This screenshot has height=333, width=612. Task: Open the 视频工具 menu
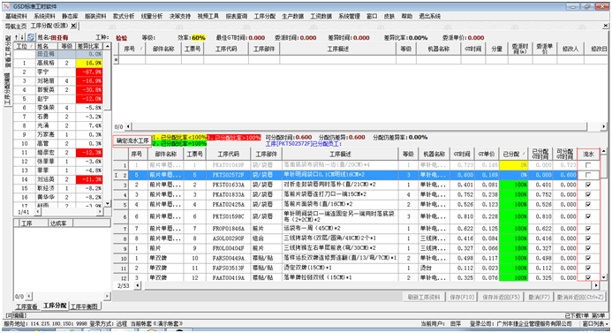(208, 16)
